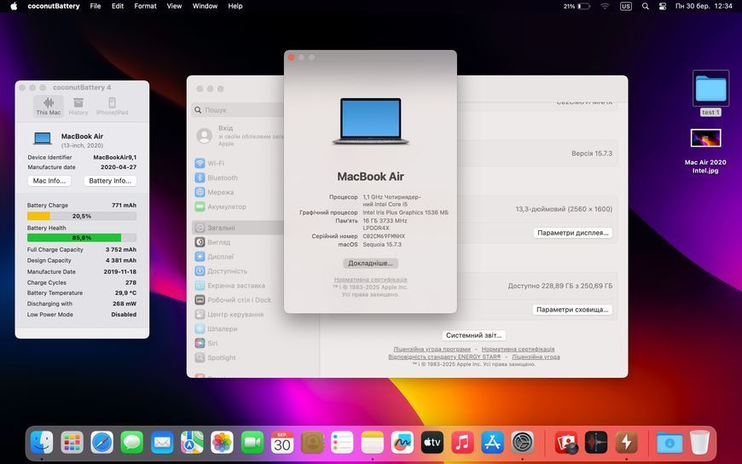Open the View menu

click(174, 6)
